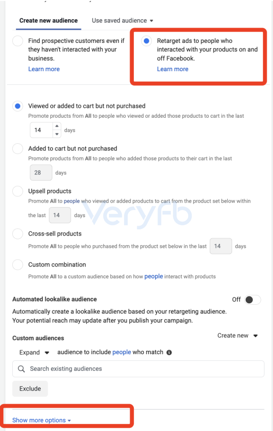273x431 pixels.
Task: Decrease days with the stepper down arrow
Action: tap(57, 134)
